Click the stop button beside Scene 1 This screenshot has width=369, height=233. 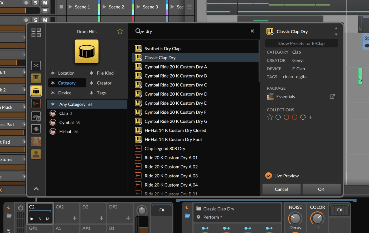(61, 7)
